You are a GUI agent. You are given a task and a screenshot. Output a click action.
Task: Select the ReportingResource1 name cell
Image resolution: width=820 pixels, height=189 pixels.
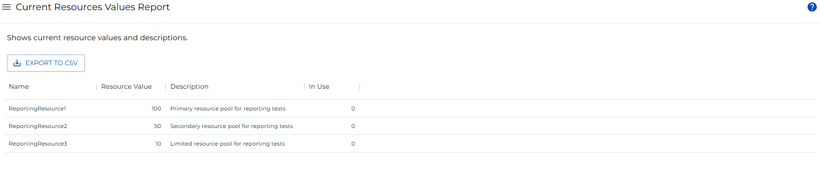coord(37,109)
